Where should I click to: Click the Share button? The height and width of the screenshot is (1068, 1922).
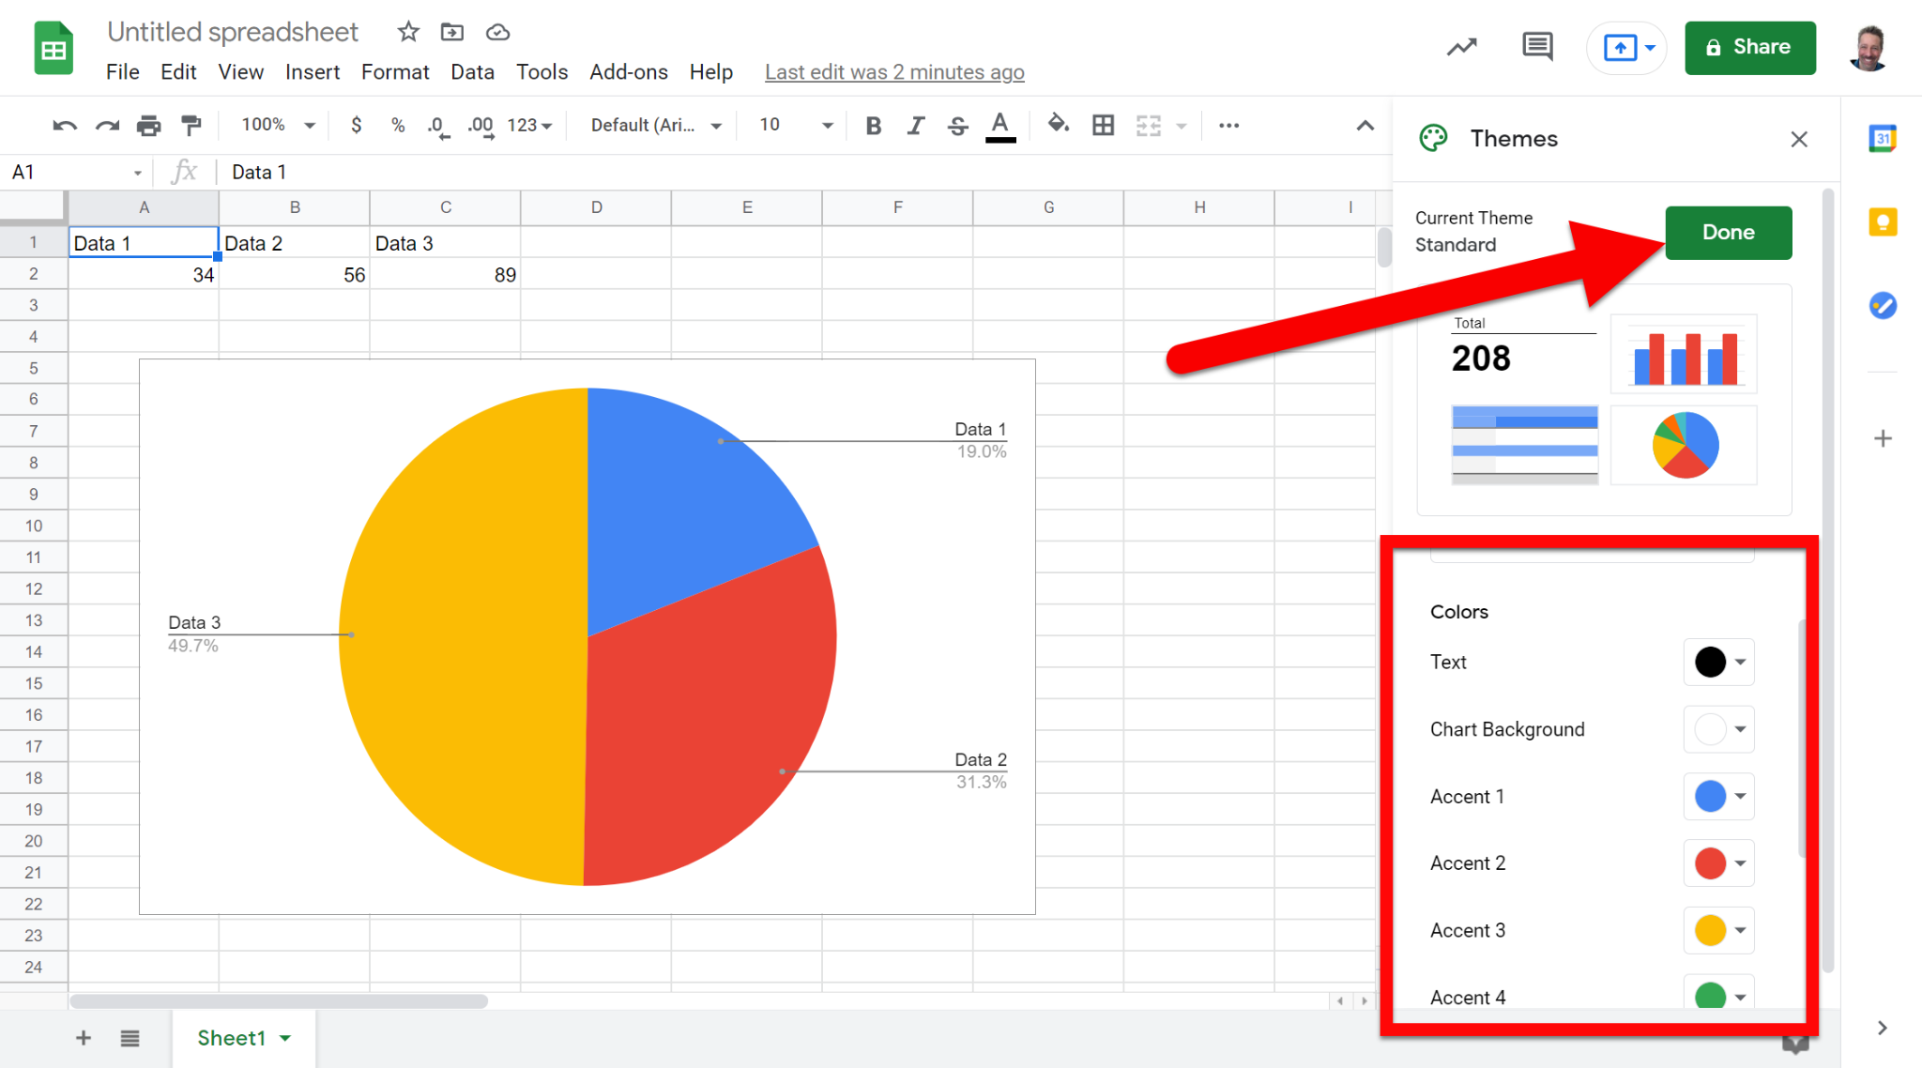point(1749,47)
